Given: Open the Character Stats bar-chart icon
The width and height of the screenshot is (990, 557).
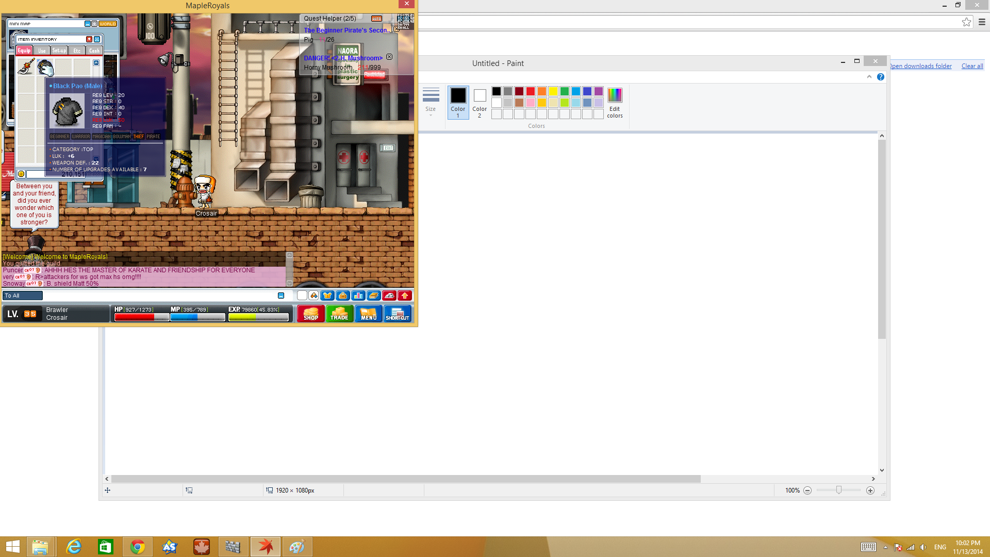Looking at the screenshot, I should pos(359,296).
